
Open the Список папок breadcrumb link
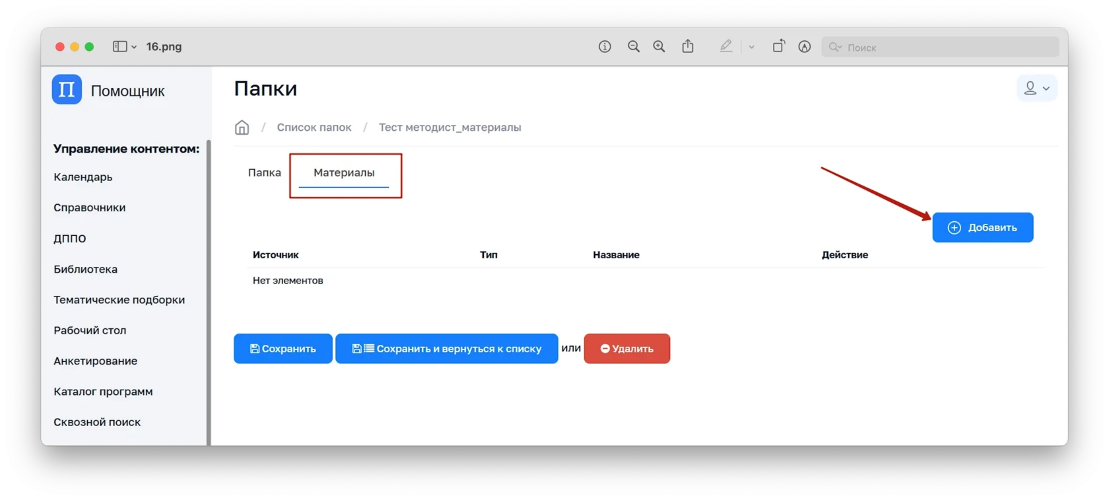[314, 127]
